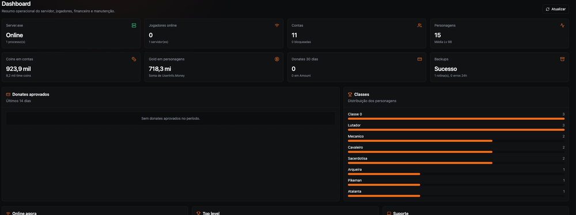Click the 1 servidor(es) subtext

[x=159, y=42]
